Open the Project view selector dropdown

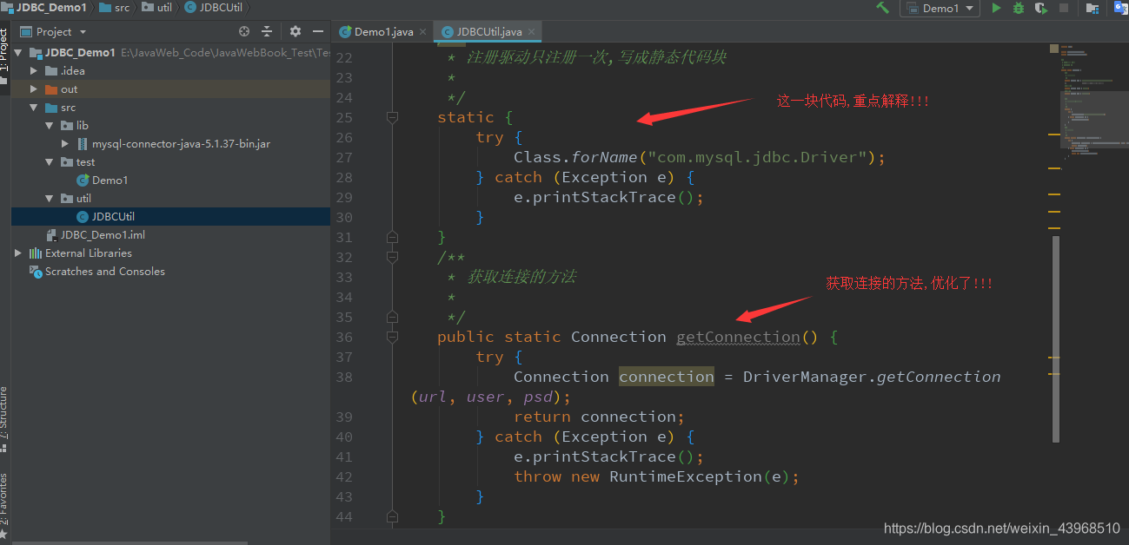click(53, 31)
